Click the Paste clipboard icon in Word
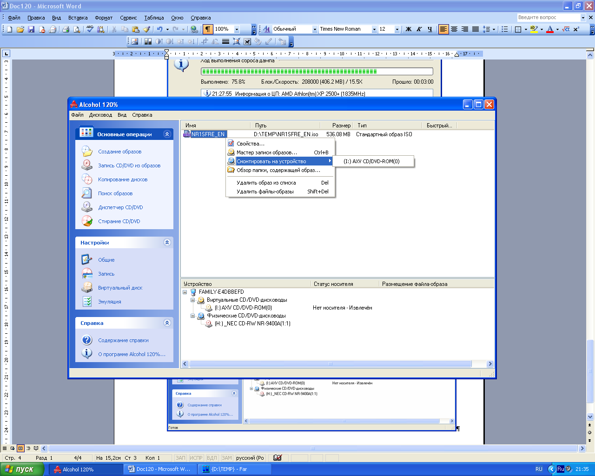Screen dimensions: 595x476 point(135,29)
